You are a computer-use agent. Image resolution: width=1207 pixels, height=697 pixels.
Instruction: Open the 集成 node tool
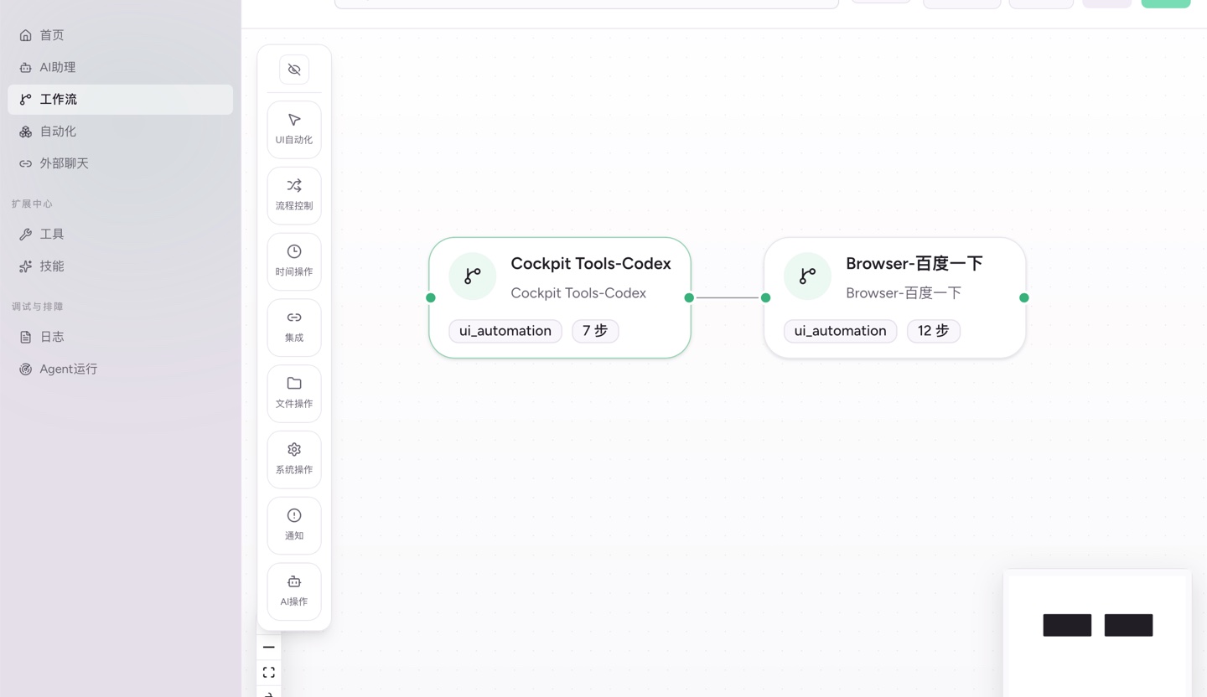click(x=293, y=327)
